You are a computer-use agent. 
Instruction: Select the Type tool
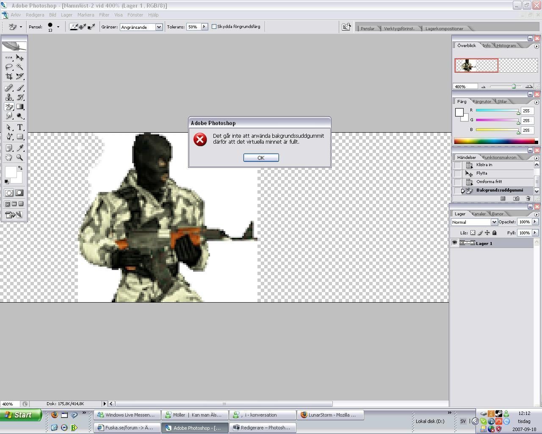click(19, 127)
